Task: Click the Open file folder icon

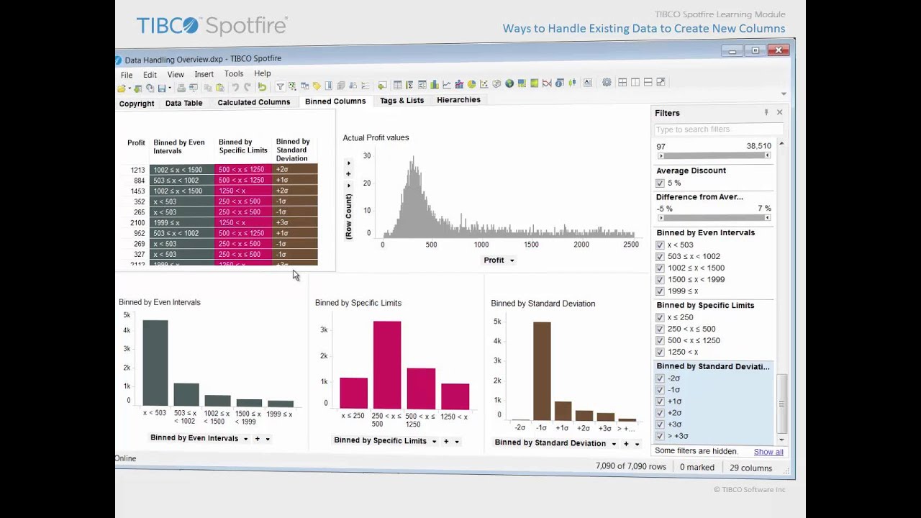Action: tap(122, 88)
